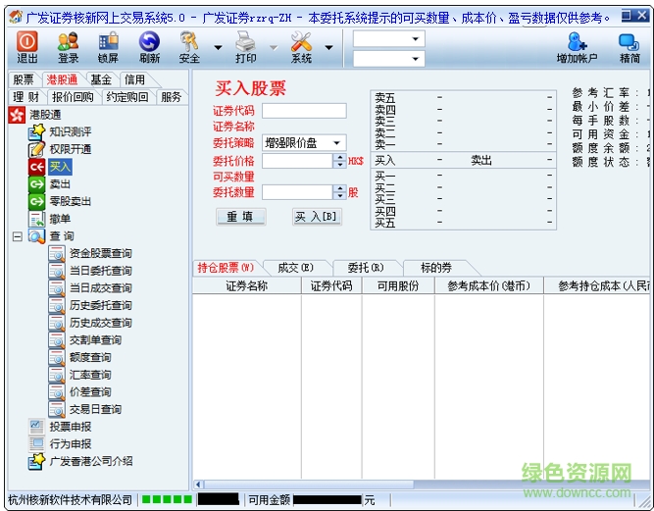Click the 刷新 refresh icon

(149, 47)
